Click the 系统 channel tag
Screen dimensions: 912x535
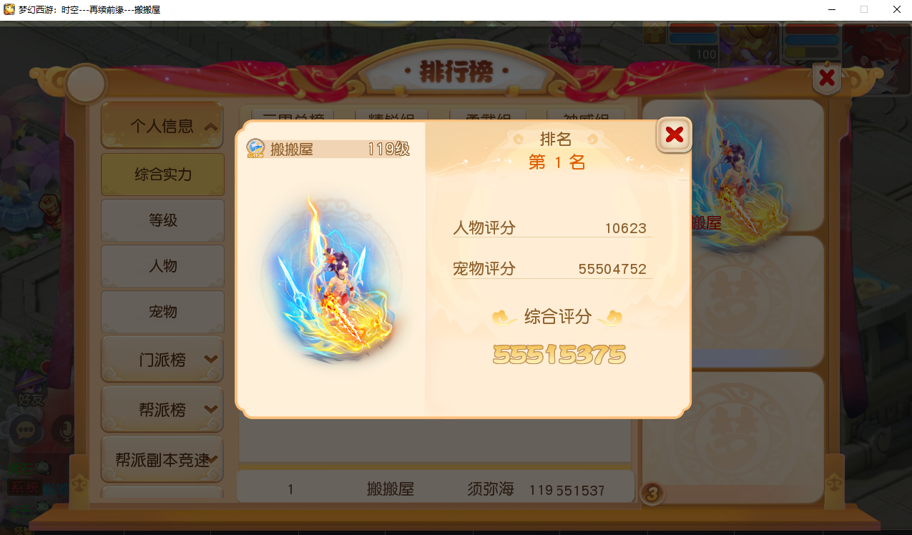point(24,488)
